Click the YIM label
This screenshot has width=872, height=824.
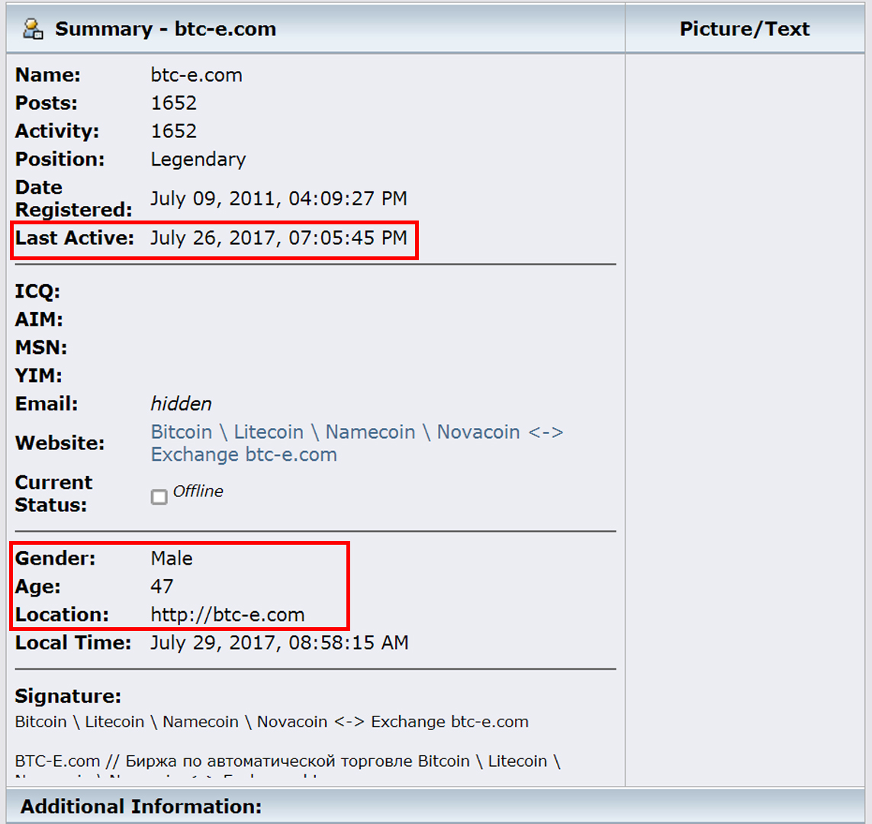pyautogui.click(x=38, y=375)
